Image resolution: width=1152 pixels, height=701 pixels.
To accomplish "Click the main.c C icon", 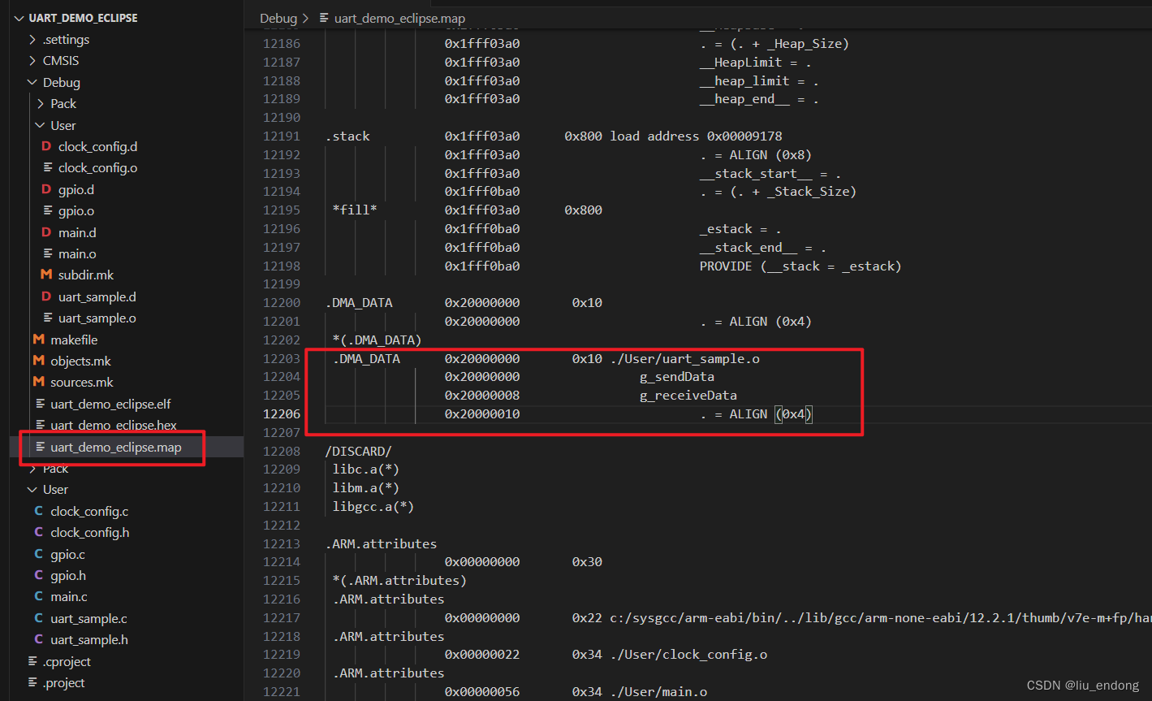I will (x=38, y=596).
